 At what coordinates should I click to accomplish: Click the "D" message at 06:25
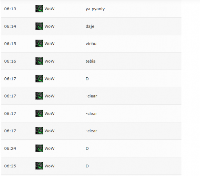click(87, 166)
